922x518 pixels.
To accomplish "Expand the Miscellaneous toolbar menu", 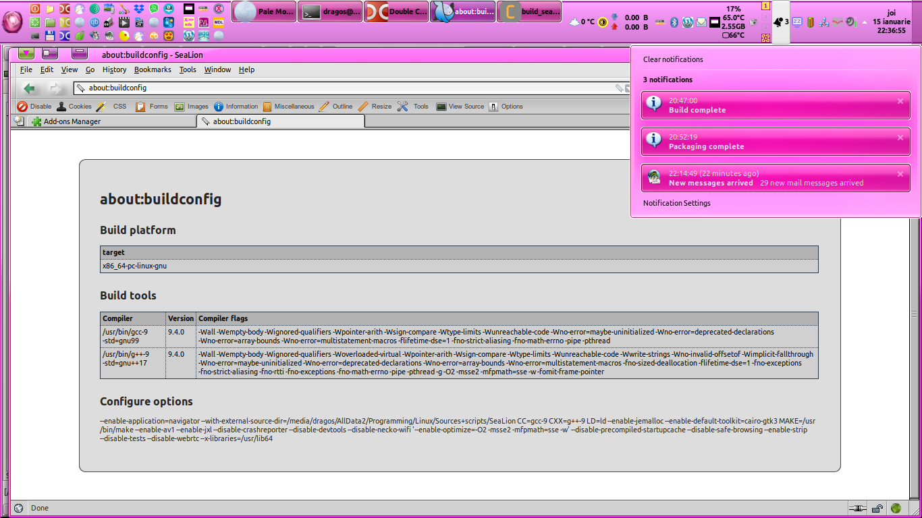I will [288, 107].
